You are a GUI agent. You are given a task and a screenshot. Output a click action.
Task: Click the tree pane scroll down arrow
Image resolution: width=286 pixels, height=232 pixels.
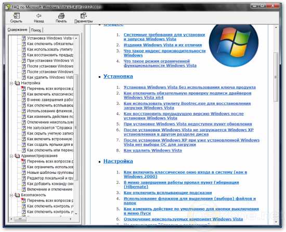[76, 214]
